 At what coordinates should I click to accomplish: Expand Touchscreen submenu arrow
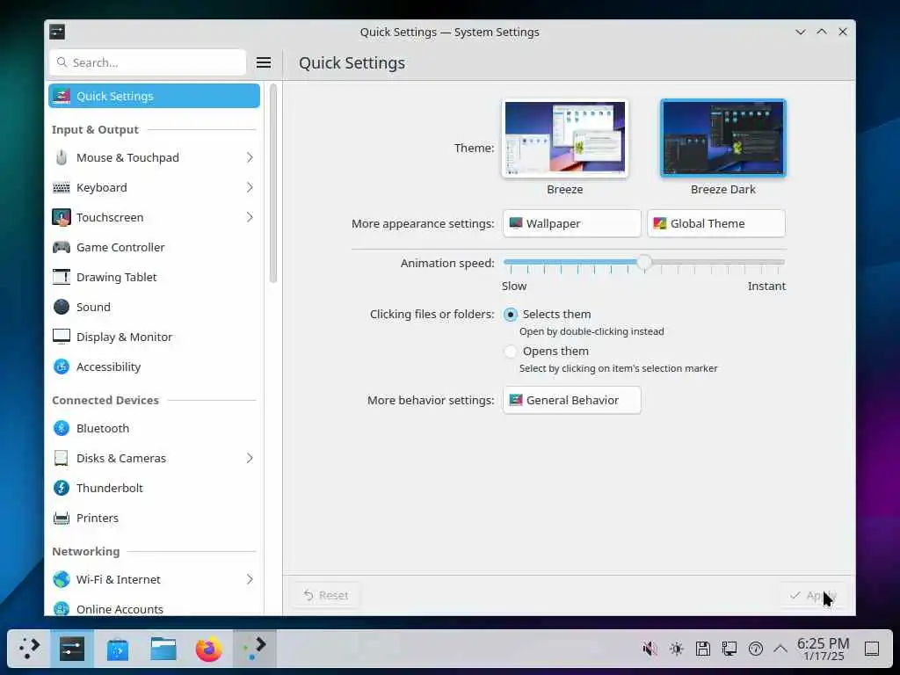click(x=250, y=218)
